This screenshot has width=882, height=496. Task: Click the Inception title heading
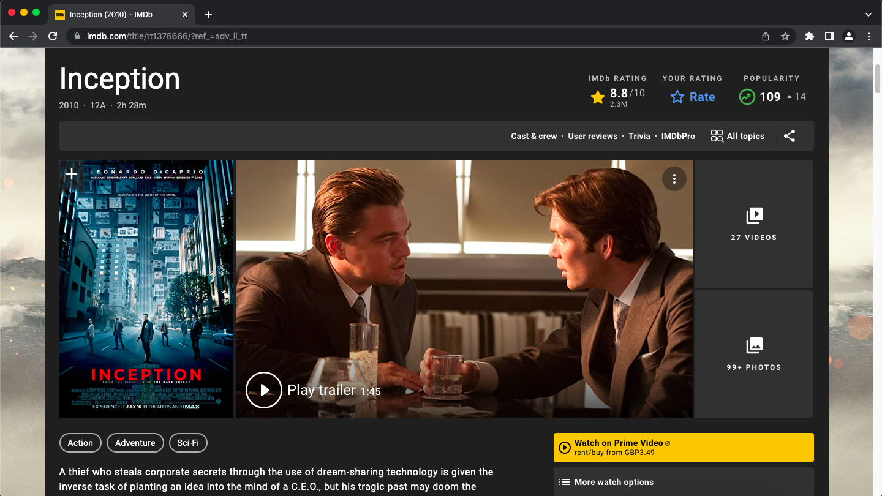[x=119, y=79]
